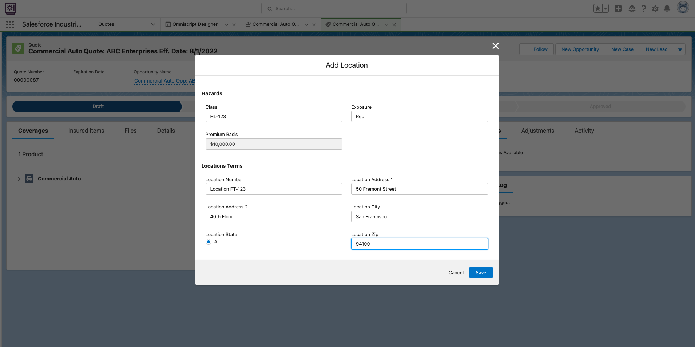Select the Draft stage in path
695x347 pixels.
[98, 107]
